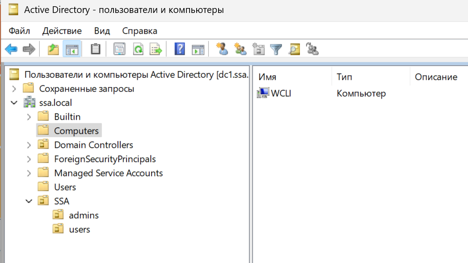Select the admins OU in tree

coord(84,215)
